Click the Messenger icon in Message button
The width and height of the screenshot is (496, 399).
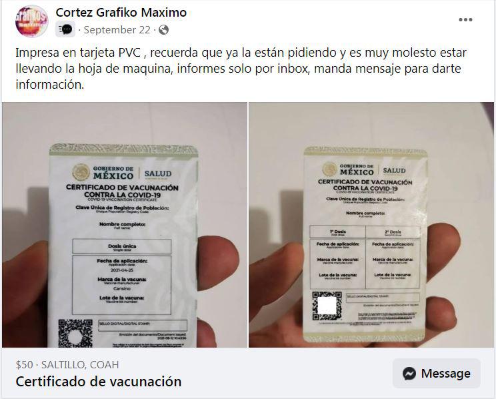409,374
